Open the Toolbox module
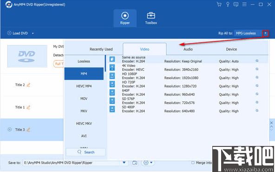 point(151,18)
